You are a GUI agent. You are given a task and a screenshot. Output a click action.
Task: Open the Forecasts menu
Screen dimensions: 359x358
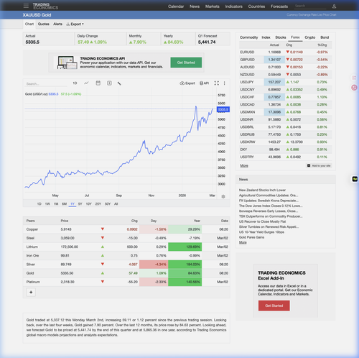coord(279,6)
